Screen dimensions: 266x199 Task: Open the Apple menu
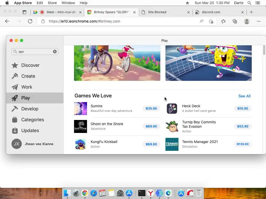[7, 3]
